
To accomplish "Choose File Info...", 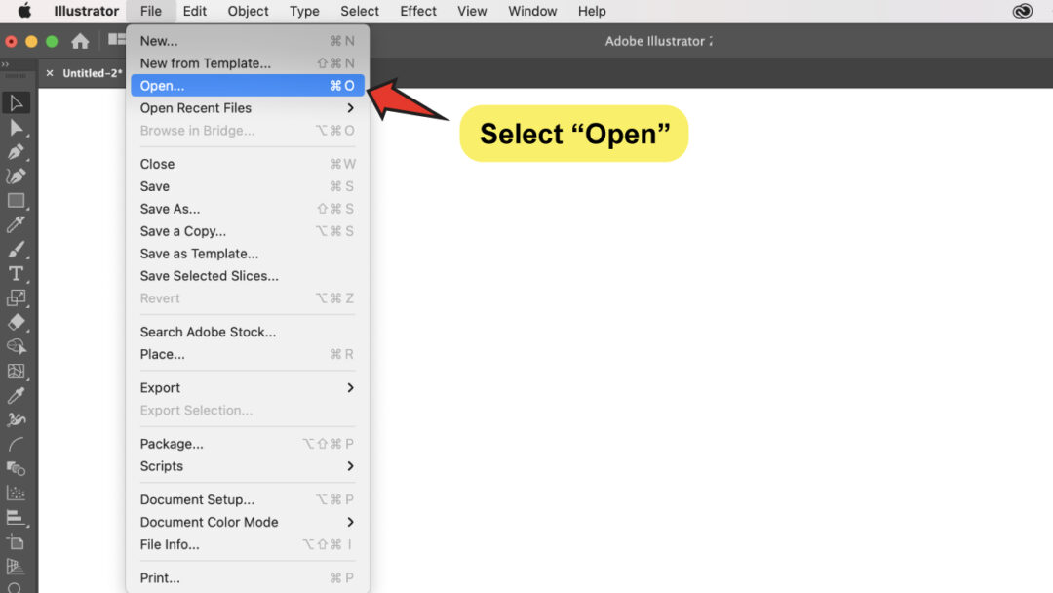I will click(x=247, y=544).
